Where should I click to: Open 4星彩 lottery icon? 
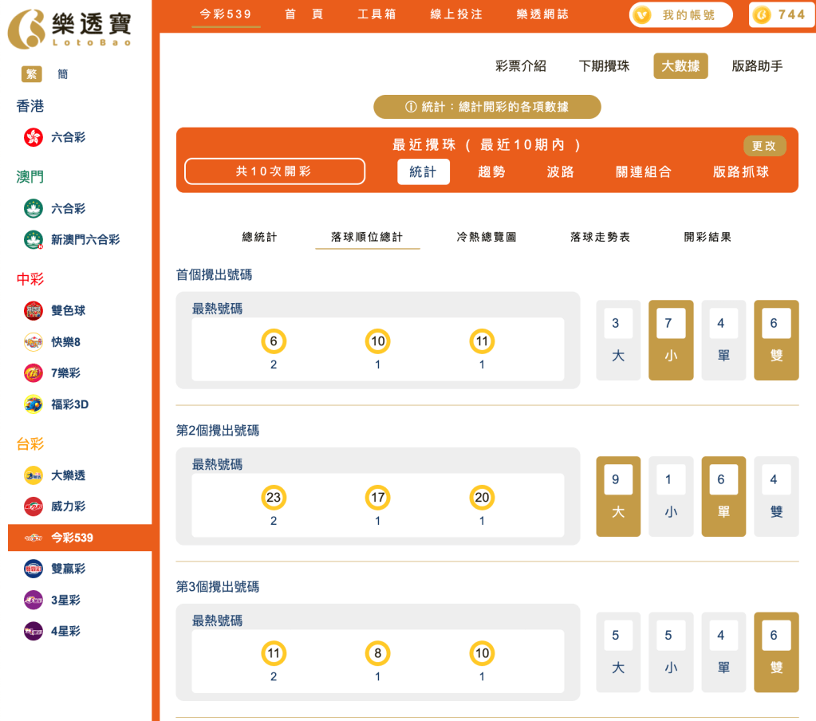coord(34,631)
